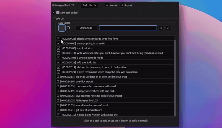Select task 'a must have for every AE artist'

(92, 105)
